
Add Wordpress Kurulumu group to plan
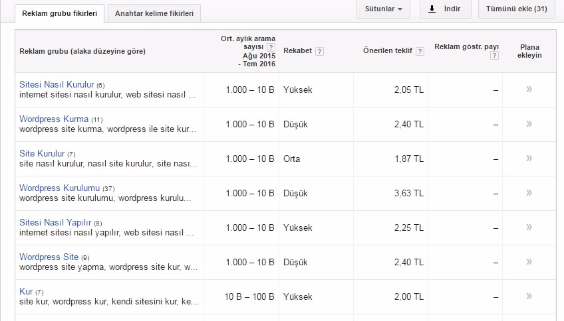[x=529, y=192]
